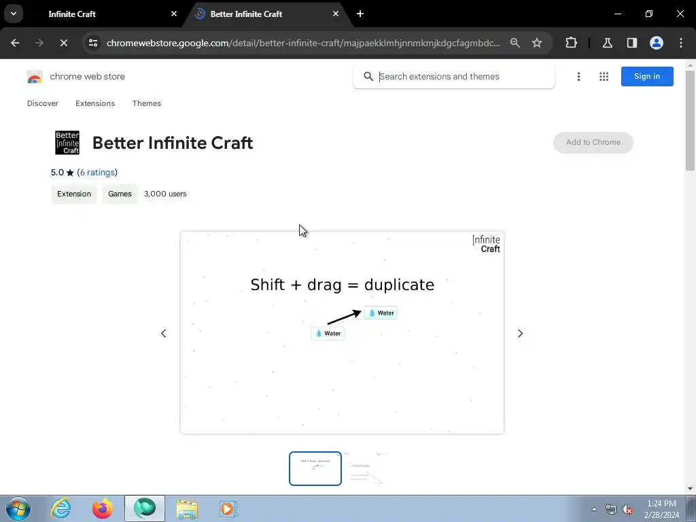Image resolution: width=696 pixels, height=522 pixels.
Task: Open the Google apps grid
Action: tap(604, 76)
